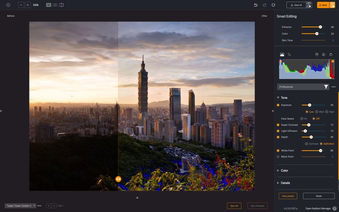Select the High exposure radio option

[327, 112]
